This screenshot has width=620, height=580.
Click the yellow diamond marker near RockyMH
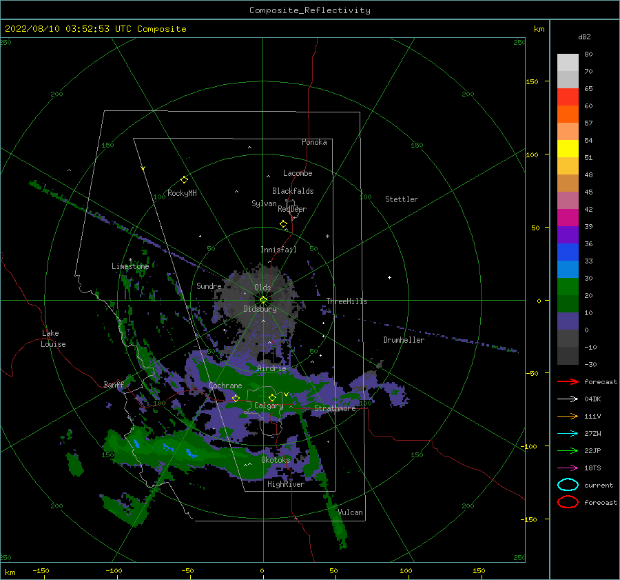(x=184, y=180)
